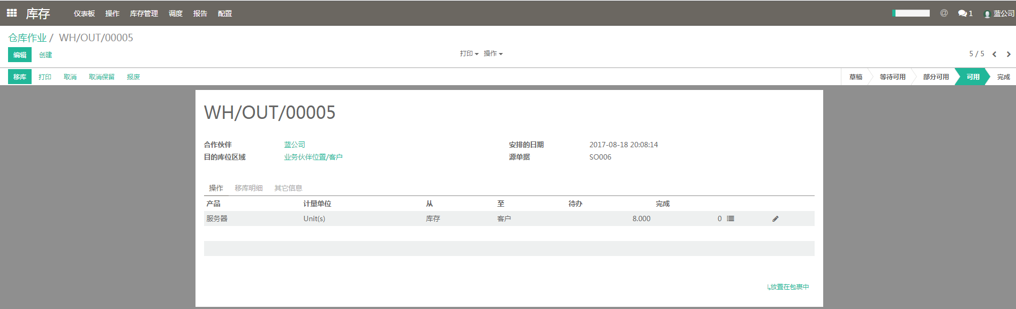1016x309 pixels.
Task: Open the conversations chat bubble icon
Action: (965, 13)
